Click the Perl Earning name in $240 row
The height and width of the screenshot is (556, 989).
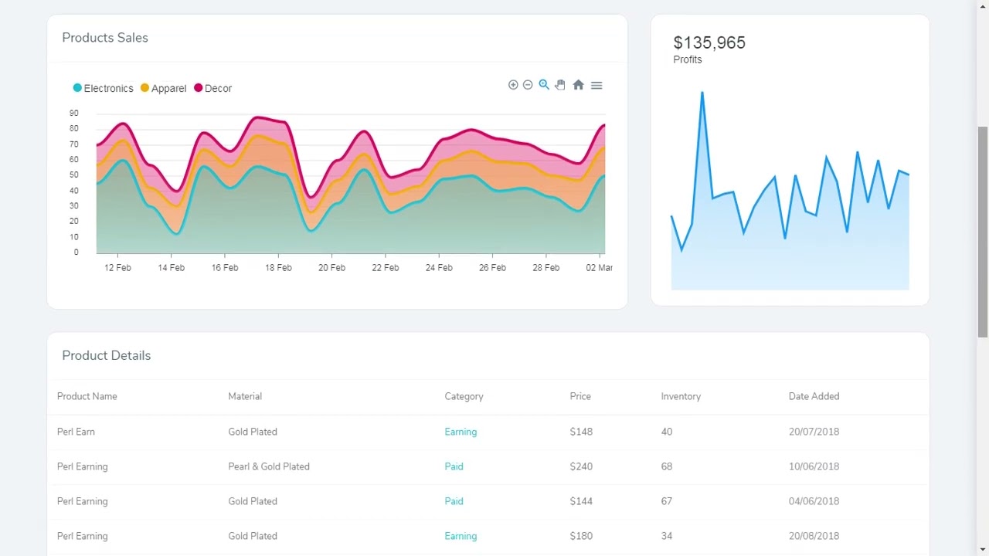83,466
